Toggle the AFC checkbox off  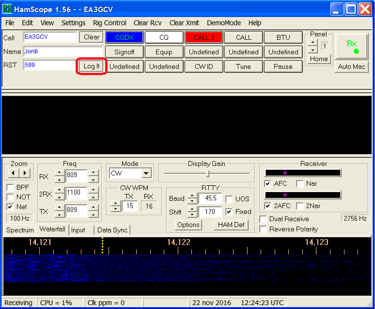[268, 184]
